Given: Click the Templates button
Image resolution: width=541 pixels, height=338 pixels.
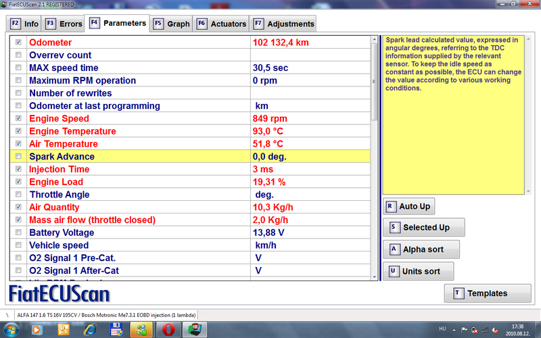Looking at the screenshot, I should [486, 293].
